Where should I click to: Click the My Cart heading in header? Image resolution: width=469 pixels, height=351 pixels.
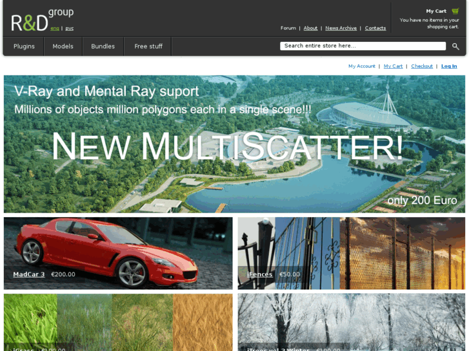pos(436,11)
